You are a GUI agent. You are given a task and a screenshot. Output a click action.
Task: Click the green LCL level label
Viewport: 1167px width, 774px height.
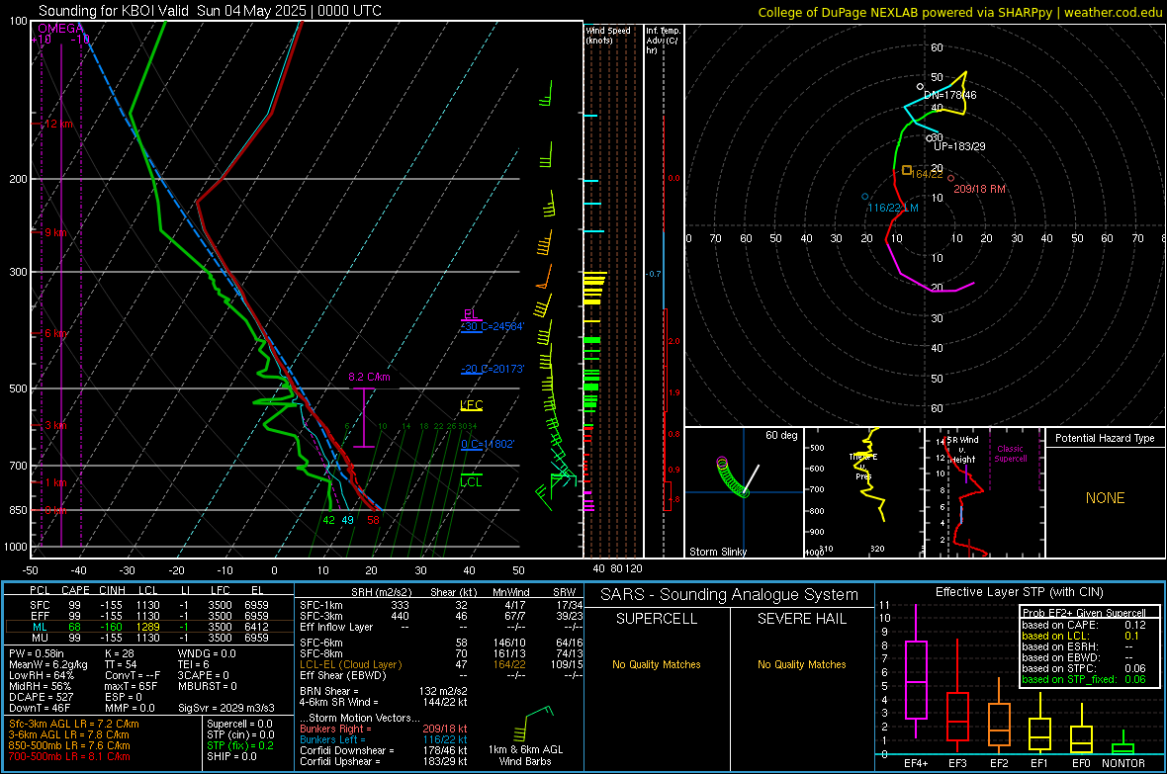pyautogui.click(x=471, y=481)
